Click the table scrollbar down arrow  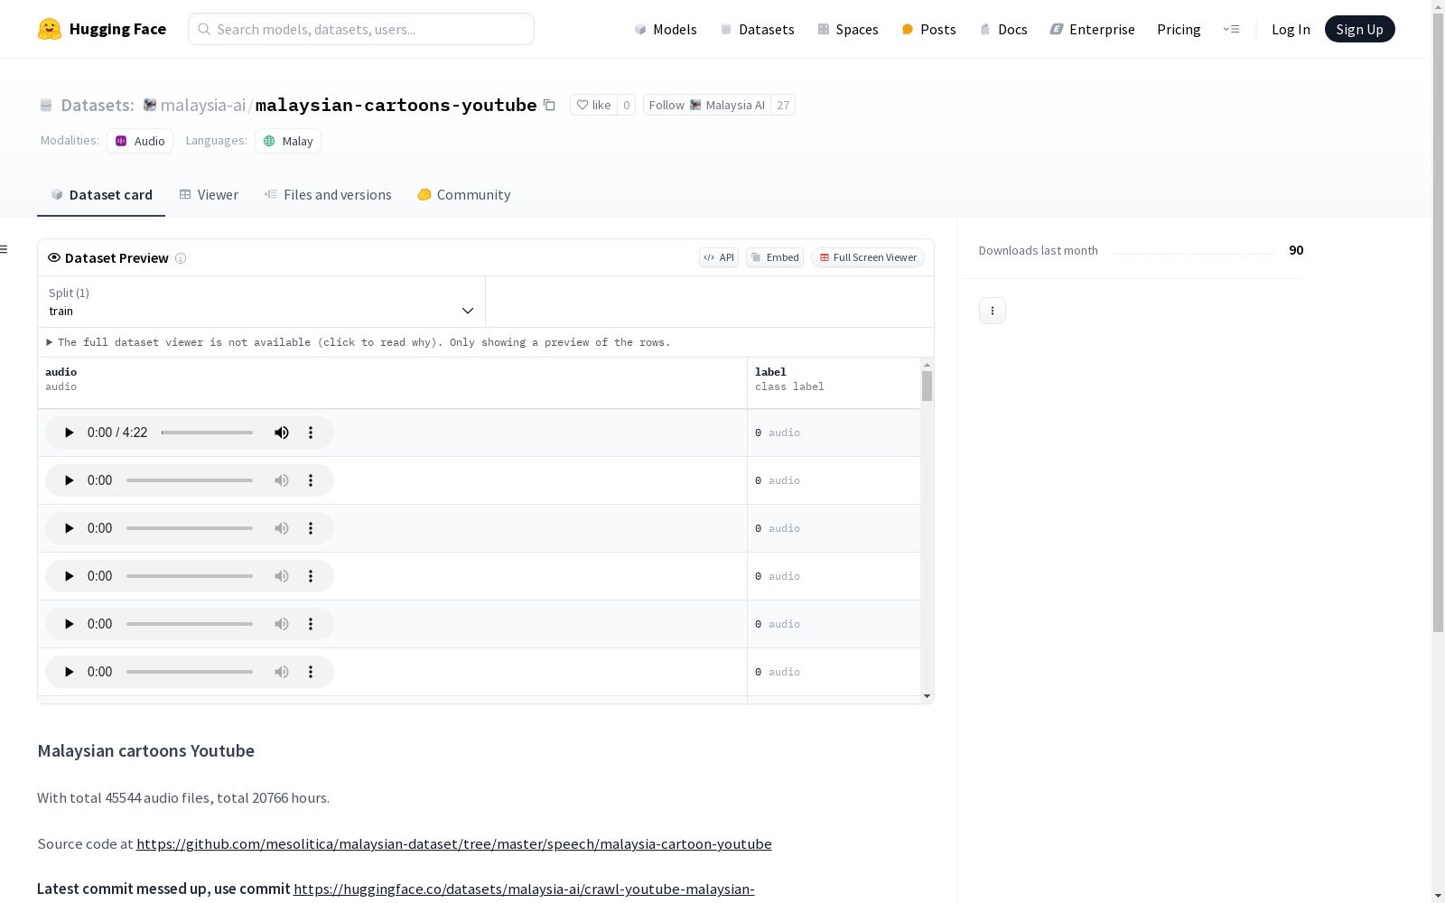[x=927, y=696]
